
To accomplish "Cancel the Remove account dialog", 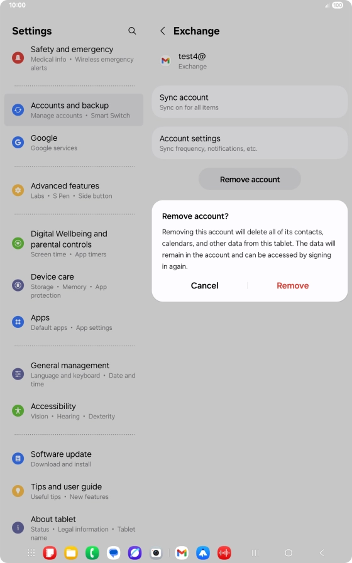I will (x=204, y=285).
